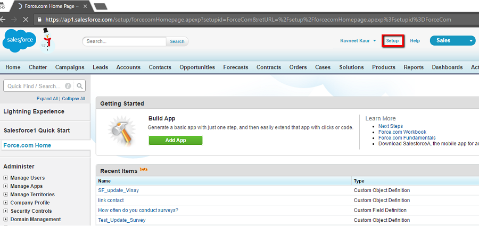The image size is (479, 226).
Task: Click the snowman seasonal icon
Action: pos(47,40)
